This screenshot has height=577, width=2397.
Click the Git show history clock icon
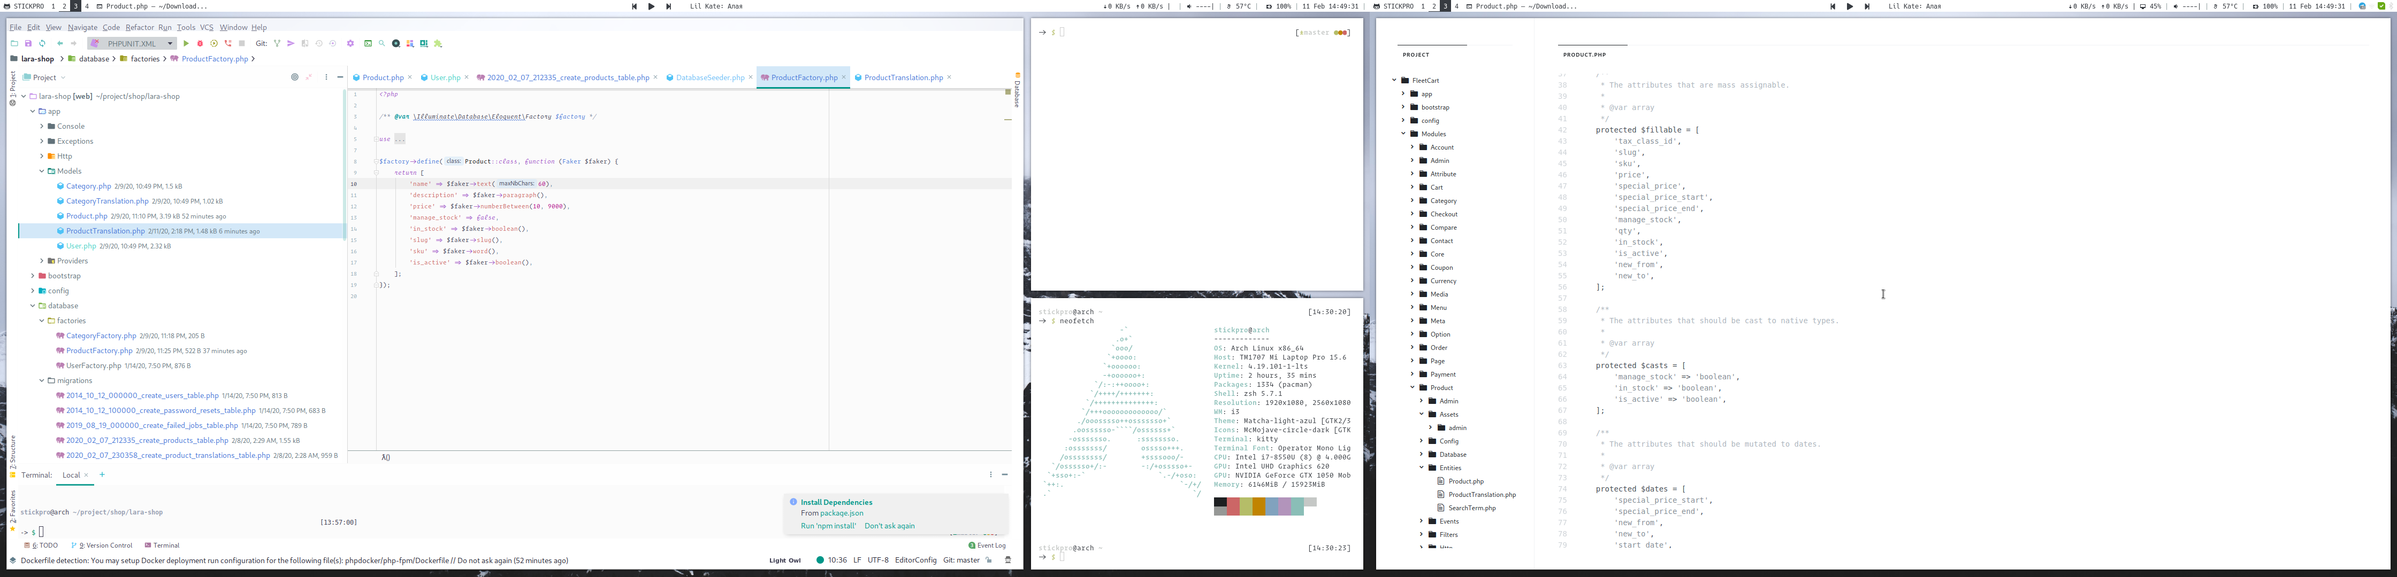(319, 44)
